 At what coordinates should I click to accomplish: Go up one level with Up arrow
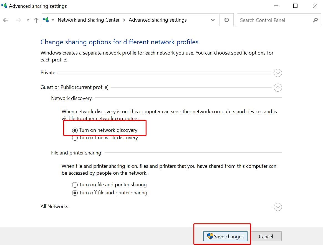click(x=36, y=20)
